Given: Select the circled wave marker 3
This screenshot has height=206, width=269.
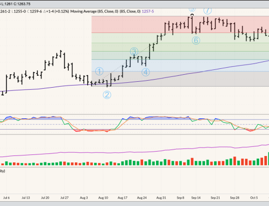Looking at the screenshot, I should 134,52.
